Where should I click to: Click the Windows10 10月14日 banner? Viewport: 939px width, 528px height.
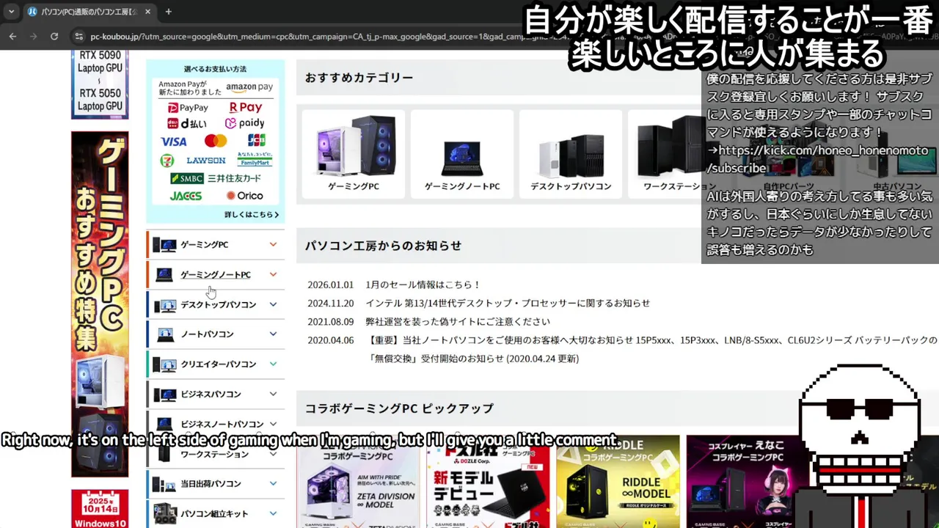click(100, 509)
